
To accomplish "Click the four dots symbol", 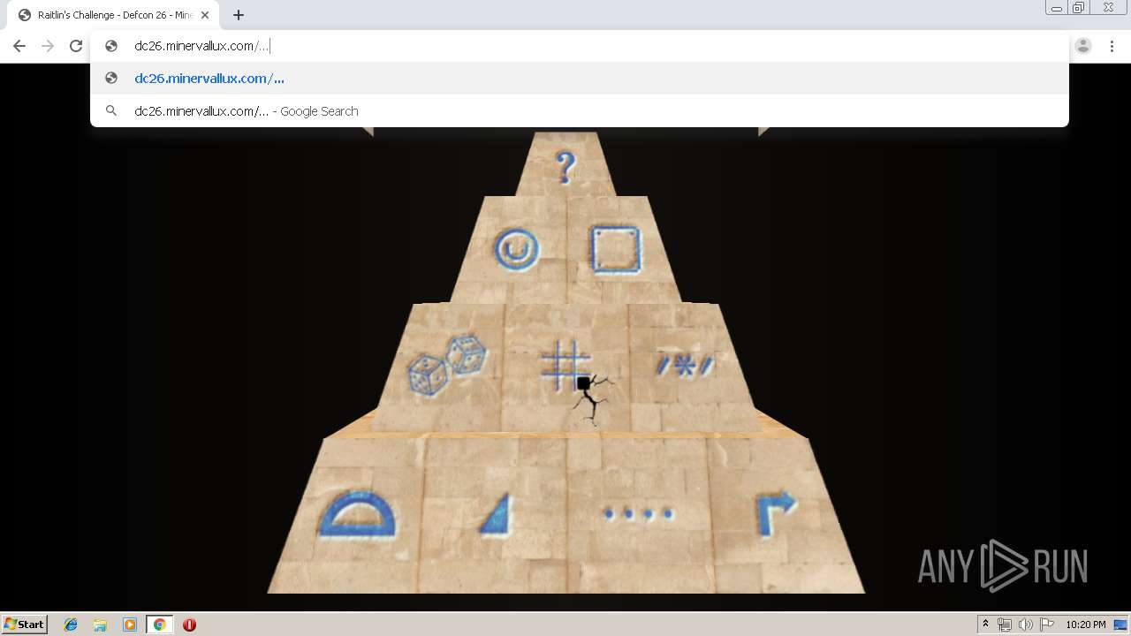I will (x=638, y=513).
